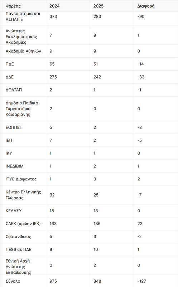Click the ΚΕΔΑΣΥ row label
The width and height of the screenshot is (178, 287).
[x=14, y=211]
